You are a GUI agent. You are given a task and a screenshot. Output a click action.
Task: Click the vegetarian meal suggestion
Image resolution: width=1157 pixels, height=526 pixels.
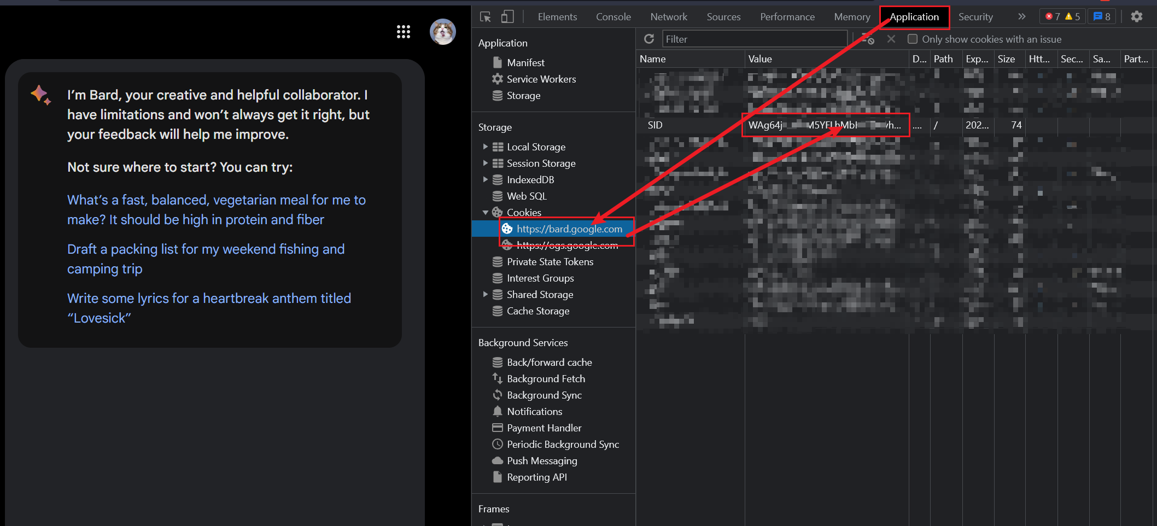tap(217, 209)
